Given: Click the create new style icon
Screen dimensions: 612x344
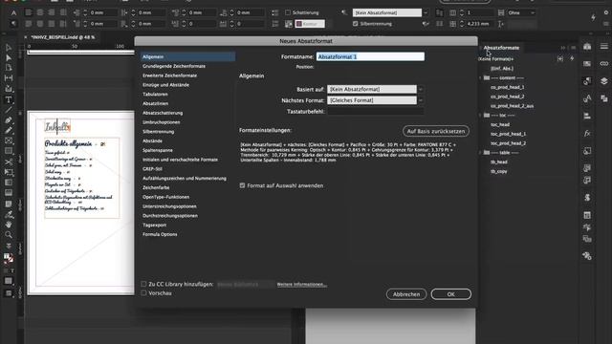Looking at the screenshot, I should pyautogui.click(x=560, y=59).
